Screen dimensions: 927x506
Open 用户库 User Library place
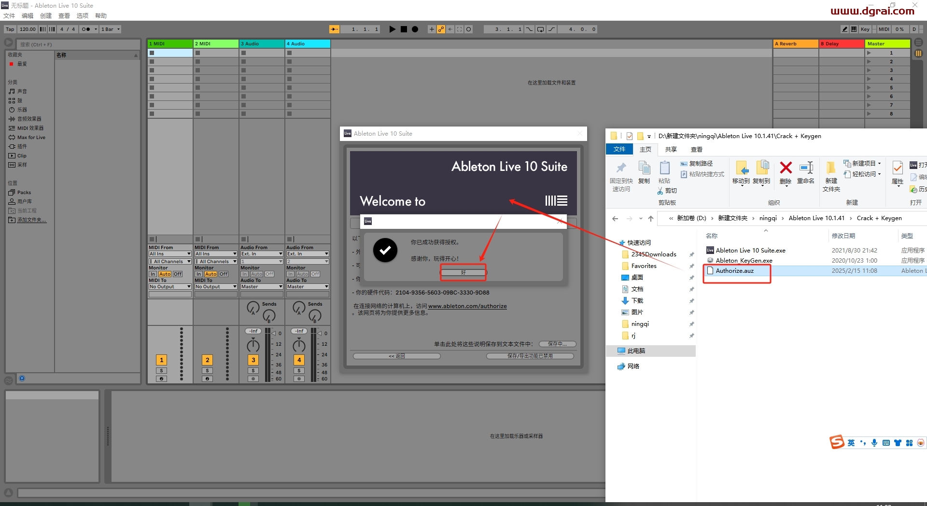click(x=20, y=201)
